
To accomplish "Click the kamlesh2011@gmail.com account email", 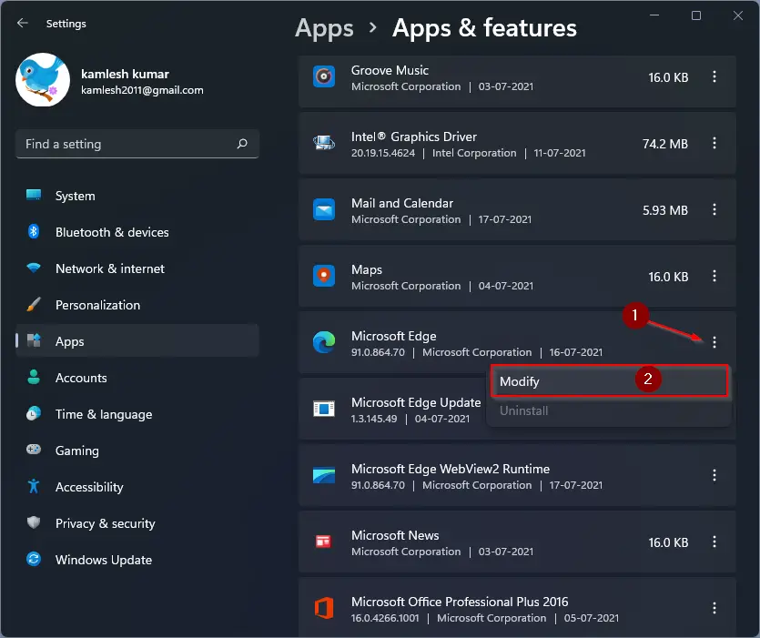I will 142,90.
